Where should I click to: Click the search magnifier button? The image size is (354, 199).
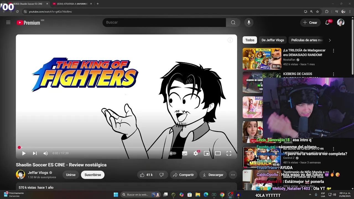[x=233, y=22]
